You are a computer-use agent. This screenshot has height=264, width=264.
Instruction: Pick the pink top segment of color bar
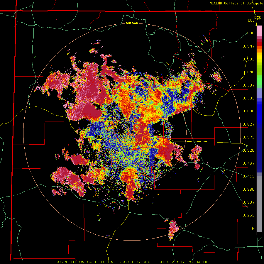coord(259,31)
